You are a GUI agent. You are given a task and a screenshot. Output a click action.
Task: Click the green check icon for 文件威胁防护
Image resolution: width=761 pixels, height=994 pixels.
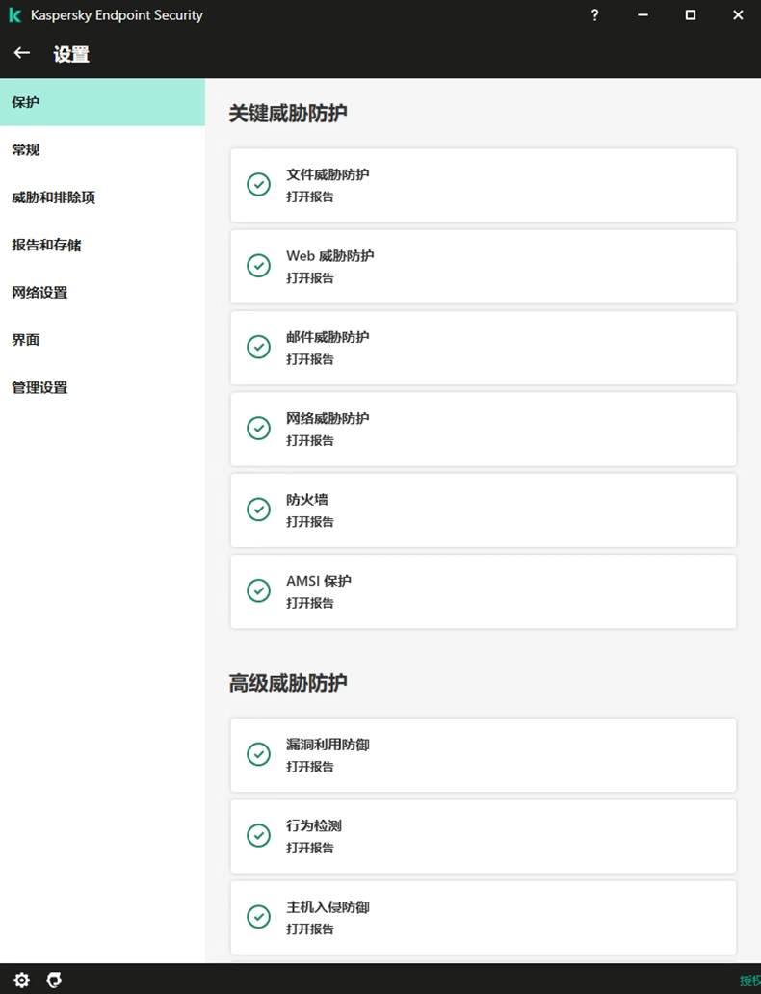click(258, 184)
